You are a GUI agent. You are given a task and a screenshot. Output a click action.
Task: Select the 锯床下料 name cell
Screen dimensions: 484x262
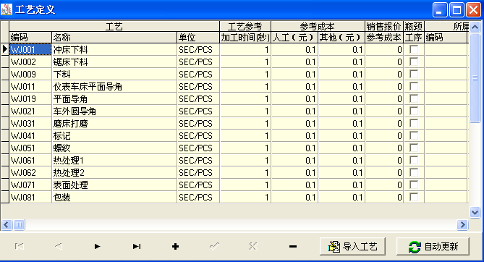tap(114, 62)
